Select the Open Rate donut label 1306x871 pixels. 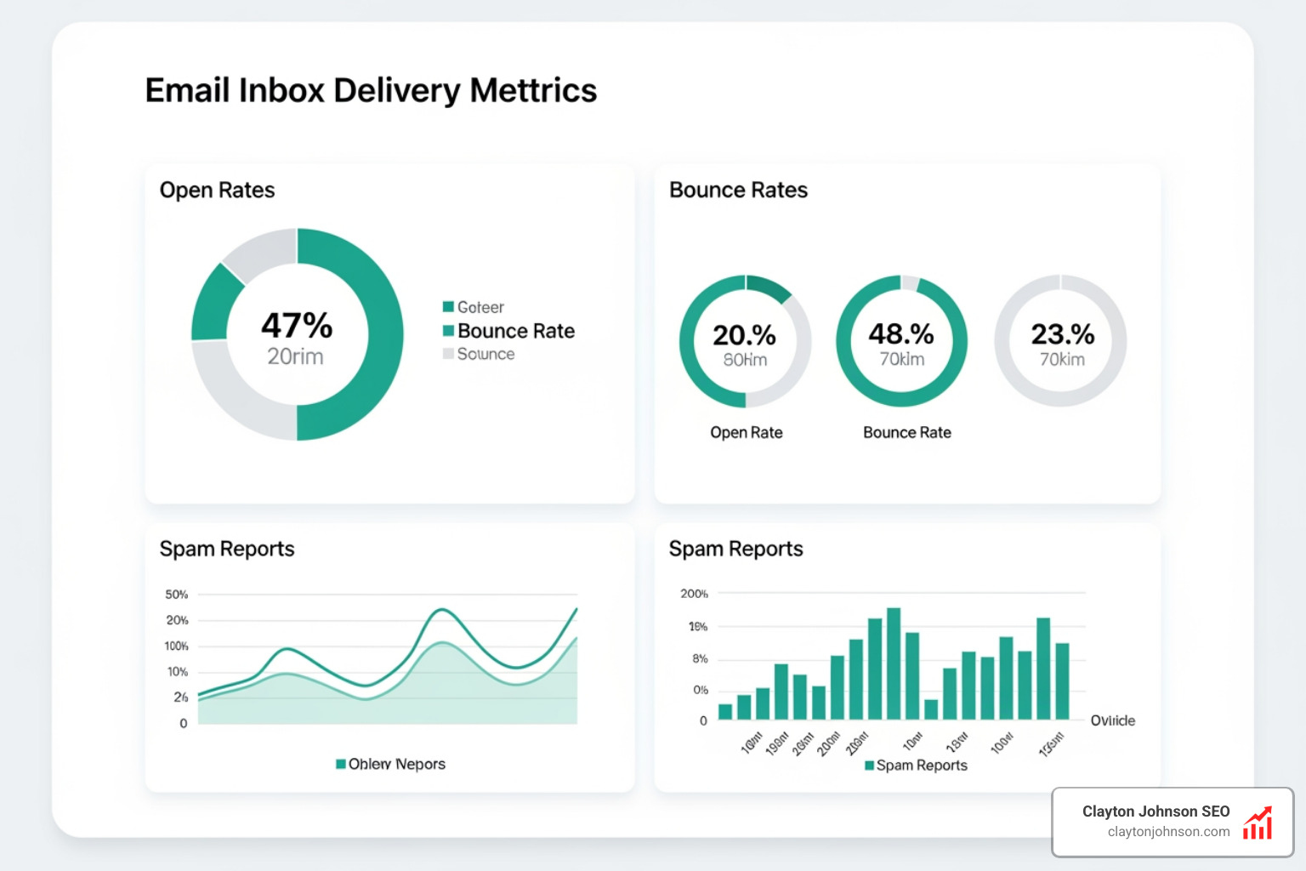(746, 432)
